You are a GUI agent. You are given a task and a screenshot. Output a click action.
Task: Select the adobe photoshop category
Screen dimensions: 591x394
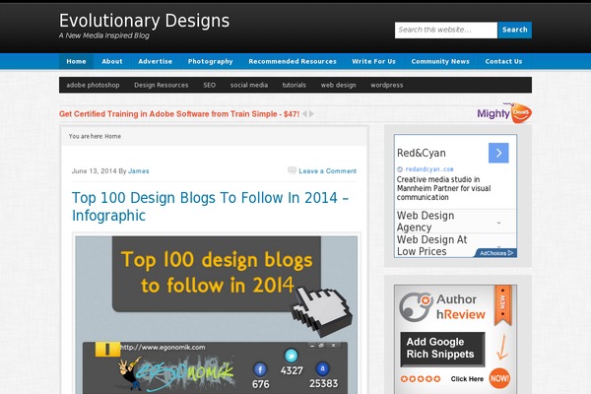[x=94, y=86]
